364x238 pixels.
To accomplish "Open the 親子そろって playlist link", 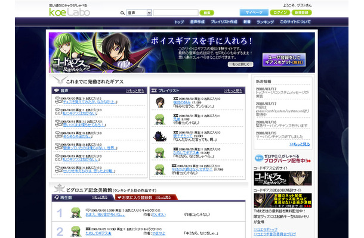I will pos(183,136).
